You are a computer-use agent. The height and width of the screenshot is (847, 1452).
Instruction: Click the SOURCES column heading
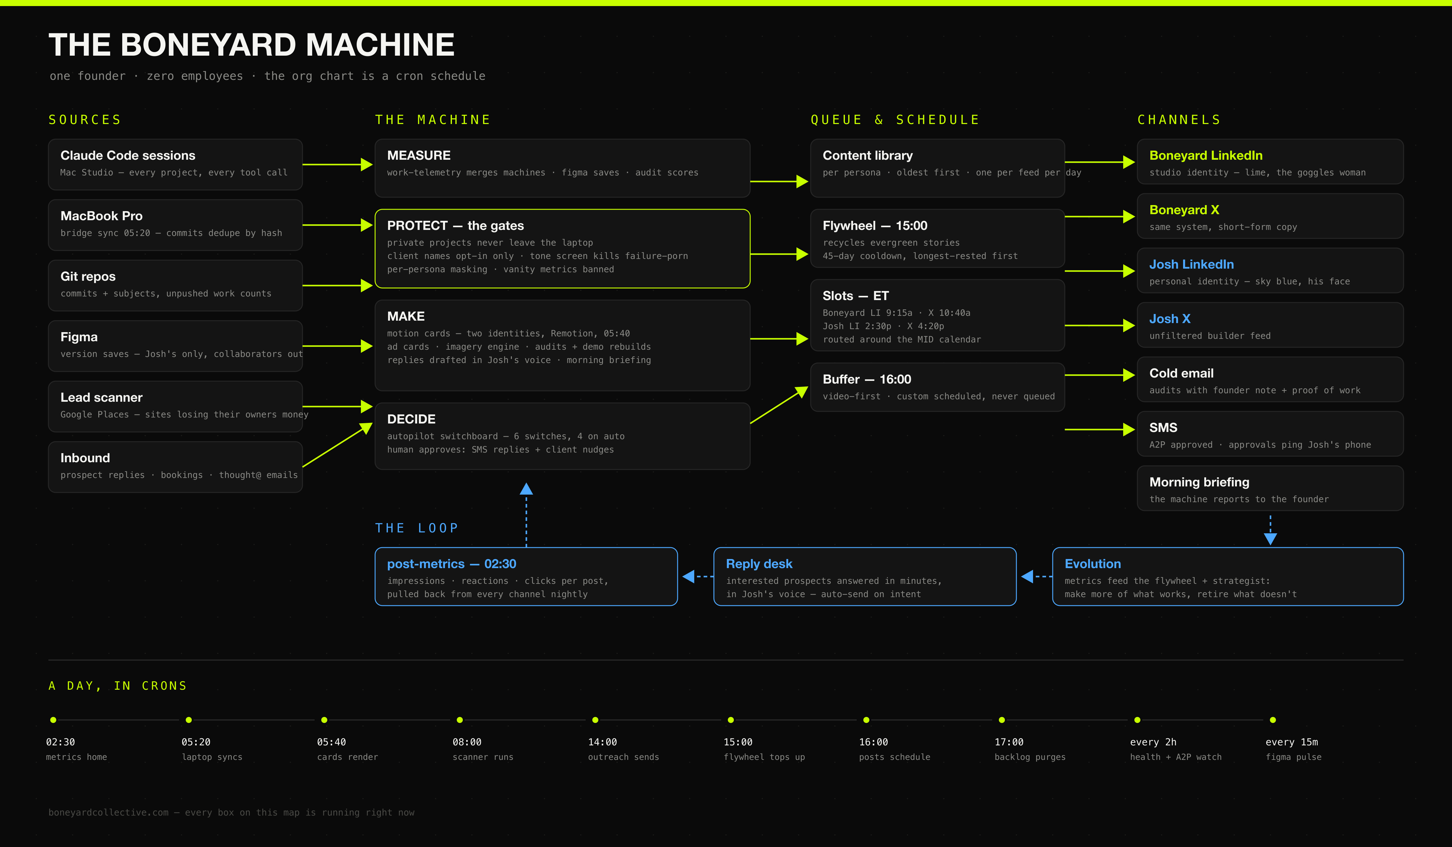[x=85, y=120]
